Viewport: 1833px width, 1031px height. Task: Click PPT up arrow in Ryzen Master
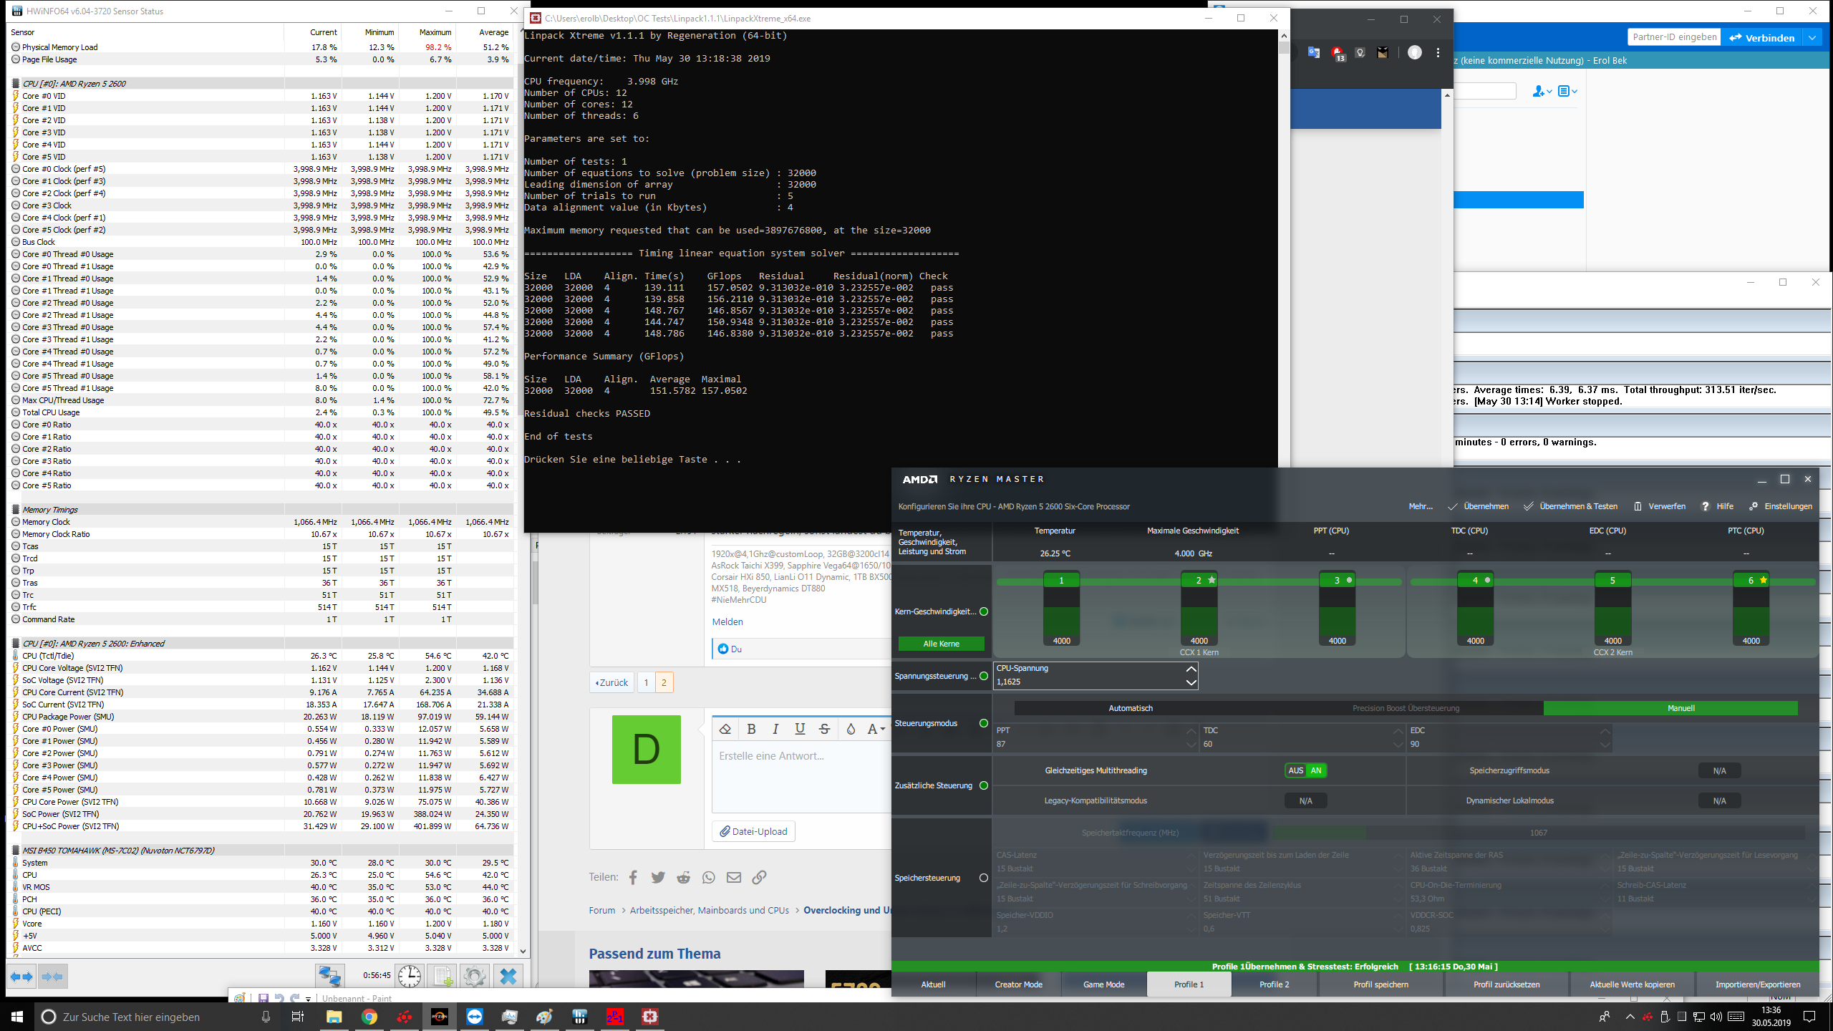[1191, 731]
